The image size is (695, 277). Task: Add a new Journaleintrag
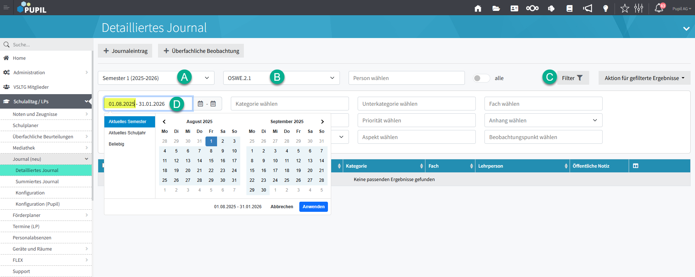point(125,51)
